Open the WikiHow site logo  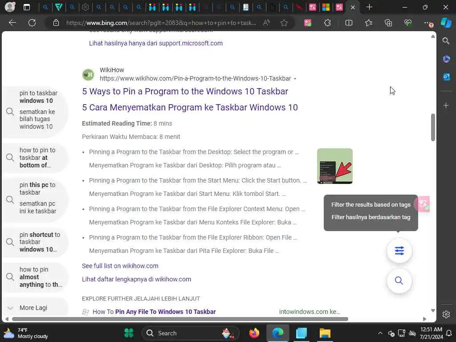tap(88, 75)
